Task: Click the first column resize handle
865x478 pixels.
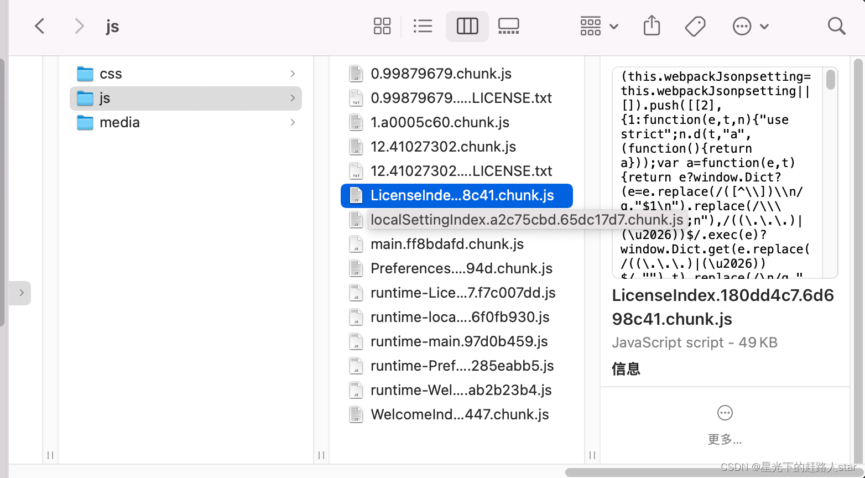Action: 50,455
